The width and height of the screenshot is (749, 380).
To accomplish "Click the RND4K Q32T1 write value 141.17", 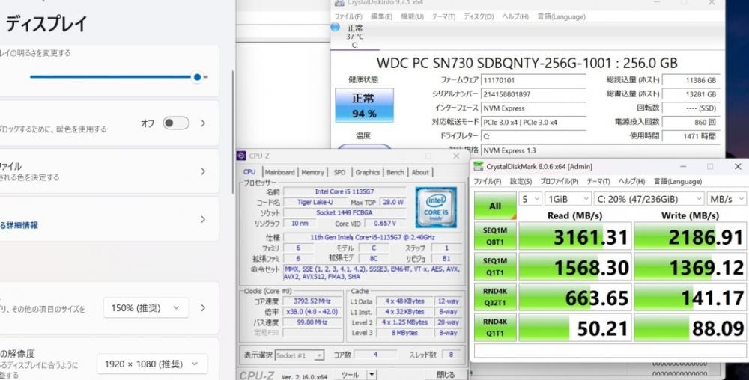I will (690, 298).
